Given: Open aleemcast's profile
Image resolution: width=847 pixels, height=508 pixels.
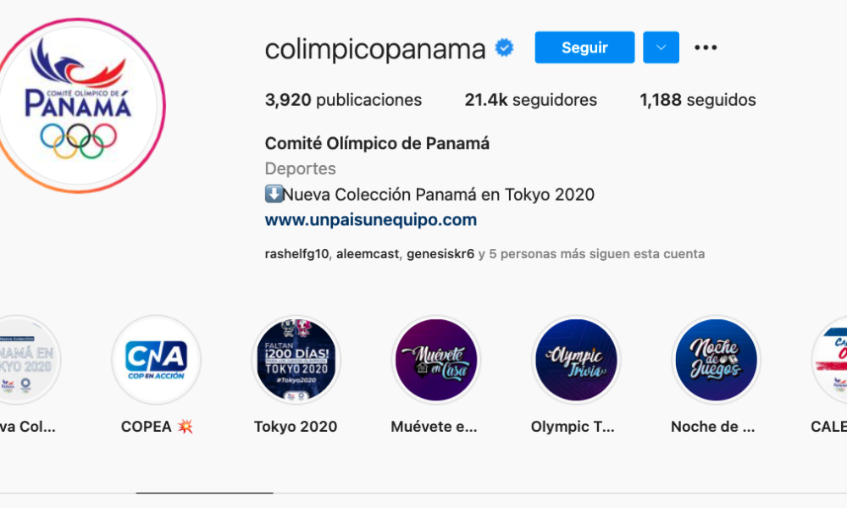Looking at the screenshot, I should click(x=368, y=254).
